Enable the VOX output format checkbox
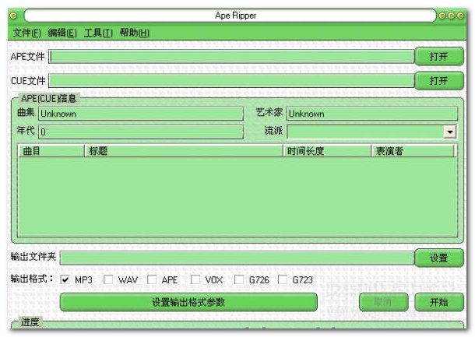 (x=195, y=279)
